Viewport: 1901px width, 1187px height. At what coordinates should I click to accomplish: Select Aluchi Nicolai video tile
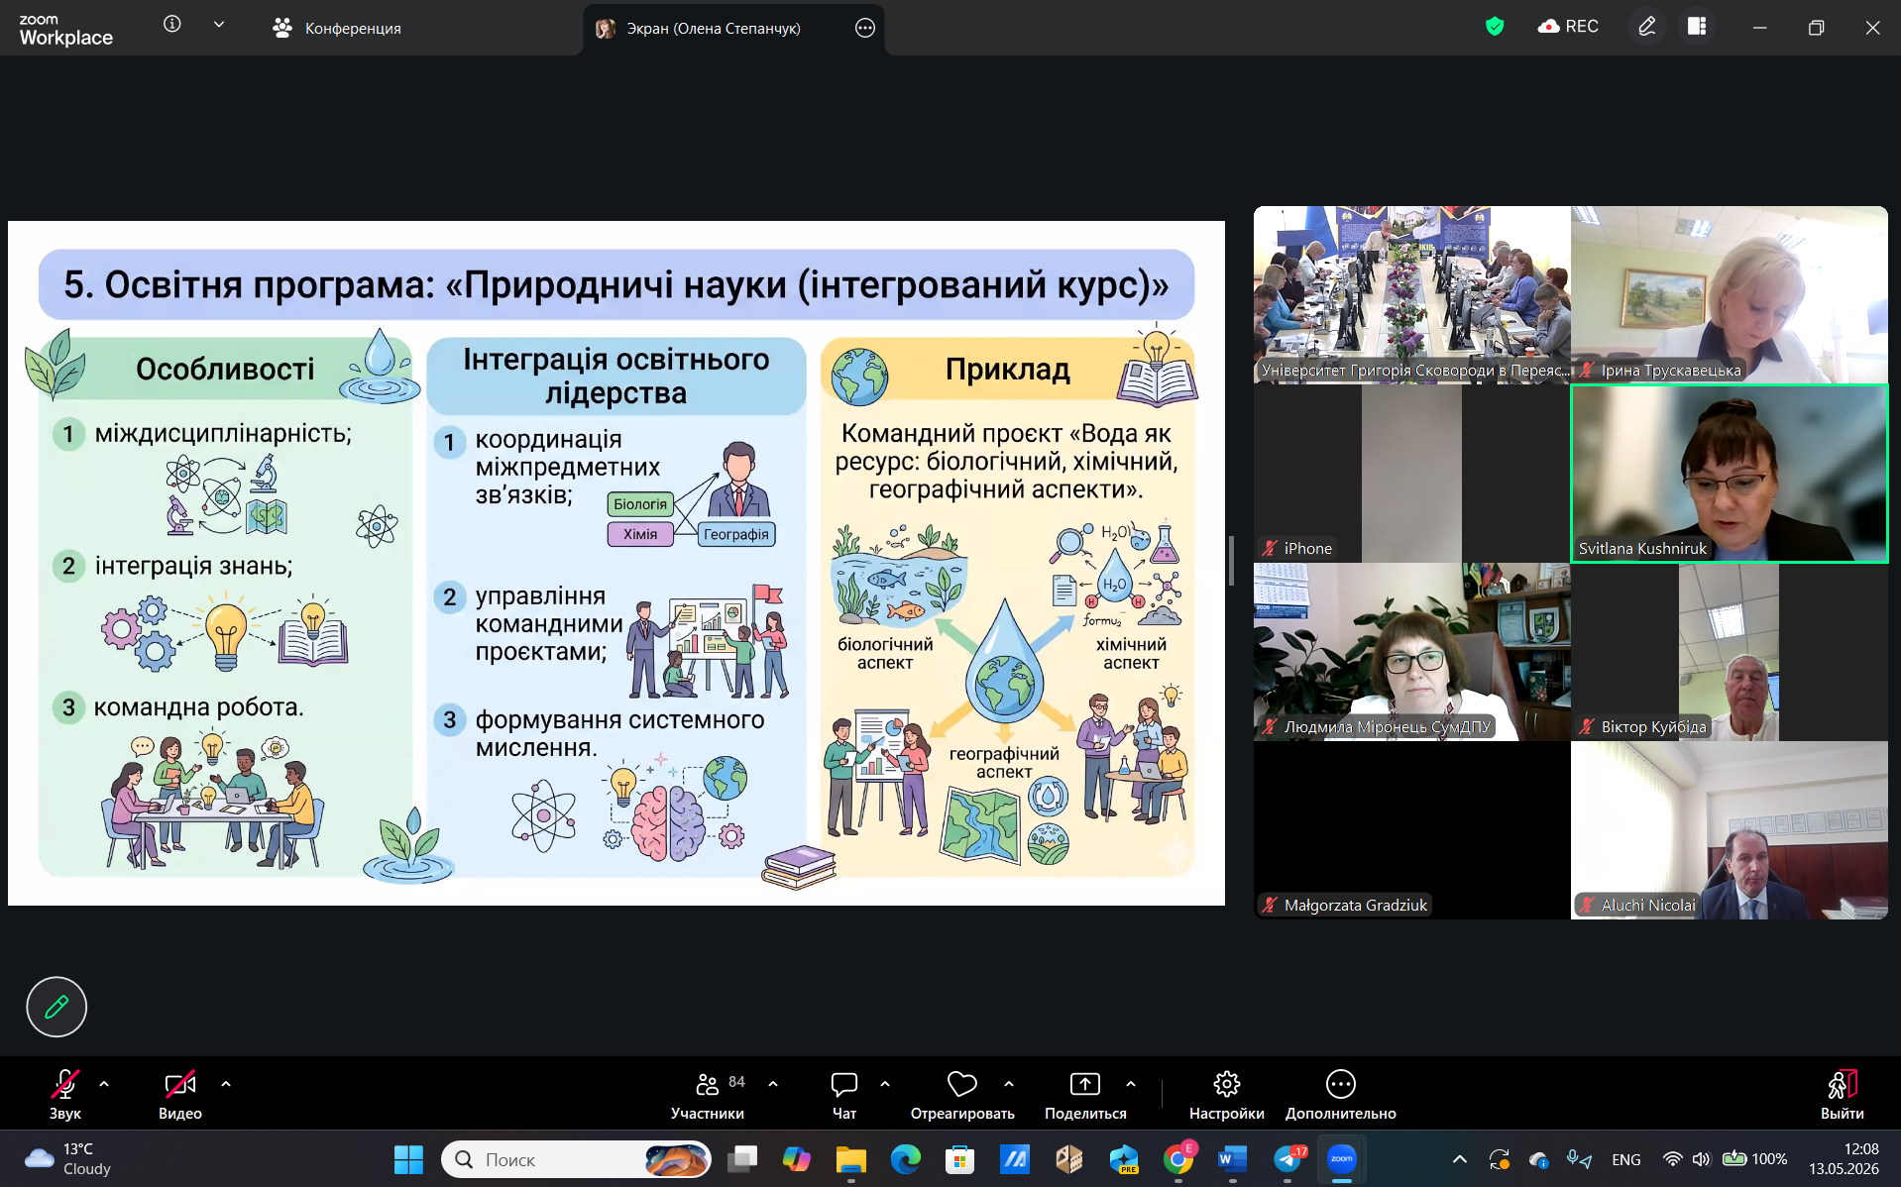(1729, 830)
